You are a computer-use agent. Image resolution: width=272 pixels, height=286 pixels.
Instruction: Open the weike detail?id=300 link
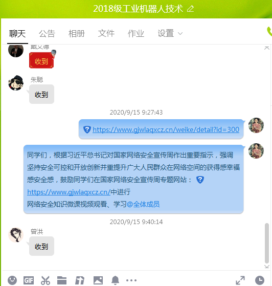pyautogui.click(x=166, y=129)
